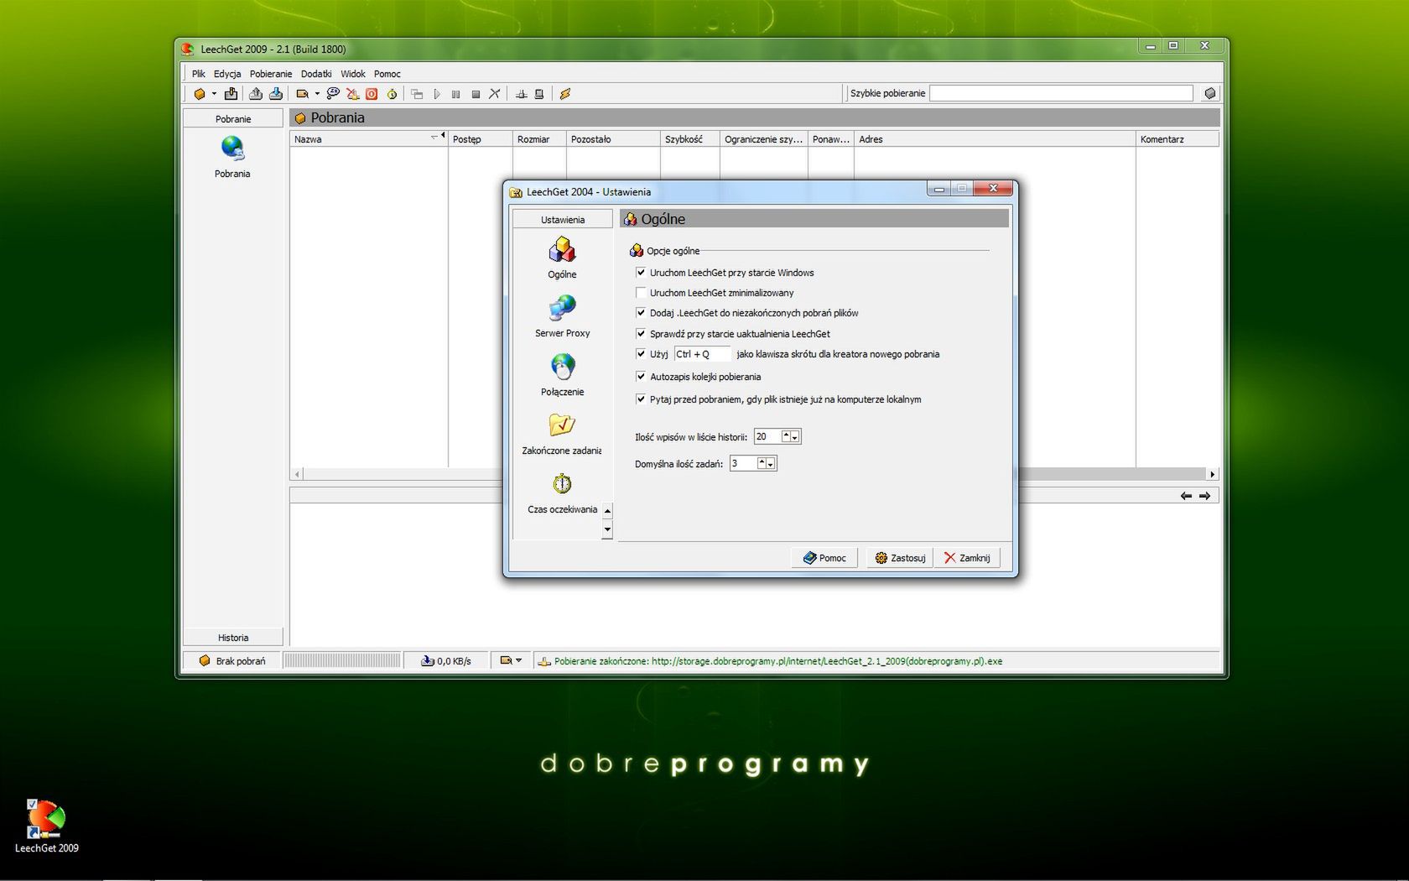This screenshot has height=881, width=1409.
Task: Click the export (up arrow tray) toolbar icon
Action: pos(256,94)
